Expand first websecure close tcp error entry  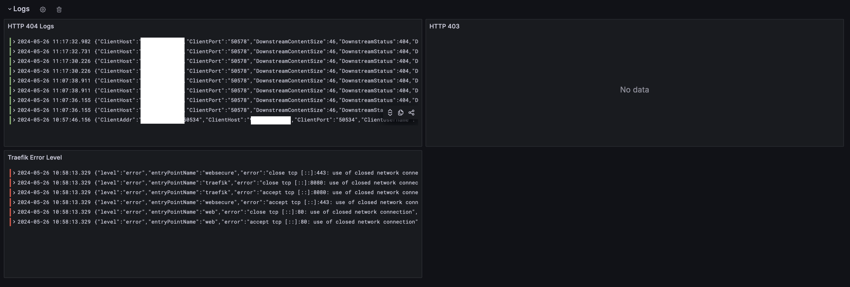[x=14, y=173]
